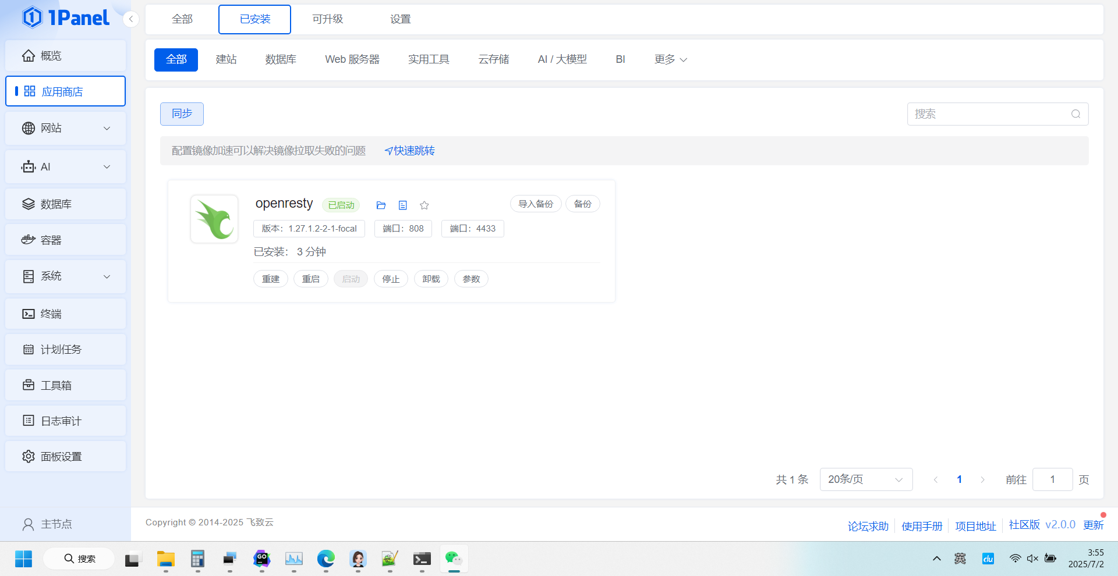Open openresty install folder icon
This screenshot has width=1118, height=576.
point(381,205)
